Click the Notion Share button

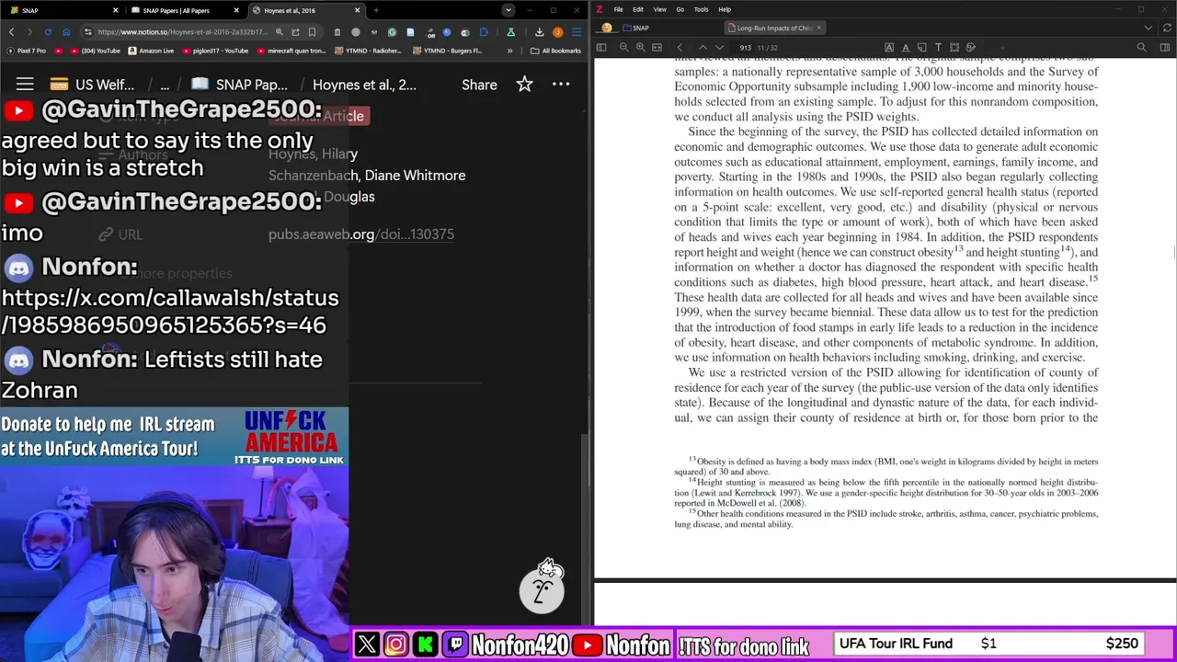coord(479,85)
